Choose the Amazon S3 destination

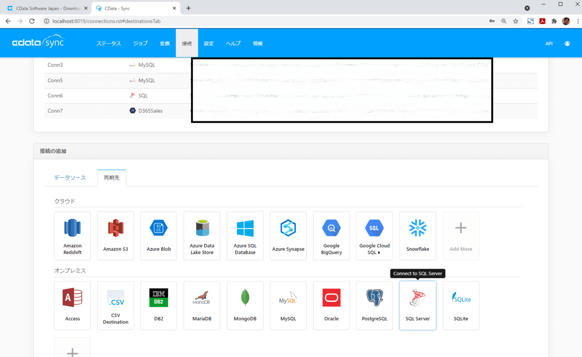tap(115, 236)
